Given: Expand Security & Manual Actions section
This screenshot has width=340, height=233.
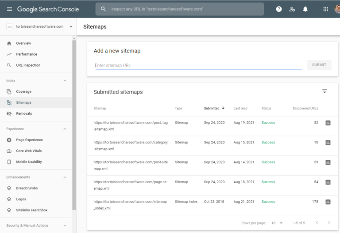Looking at the screenshot, I should point(65,225).
